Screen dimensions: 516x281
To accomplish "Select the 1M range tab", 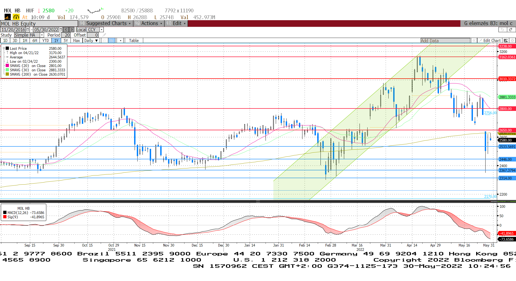I will pyautogui.click(x=25, y=41).
